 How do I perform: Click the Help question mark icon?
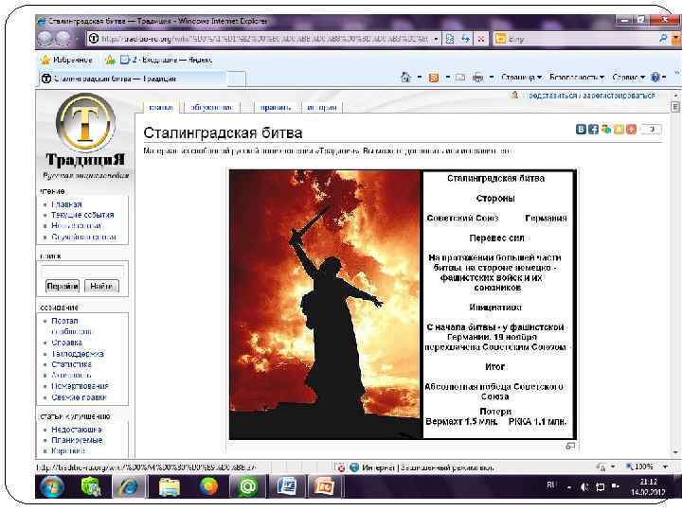pyautogui.click(x=655, y=78)
